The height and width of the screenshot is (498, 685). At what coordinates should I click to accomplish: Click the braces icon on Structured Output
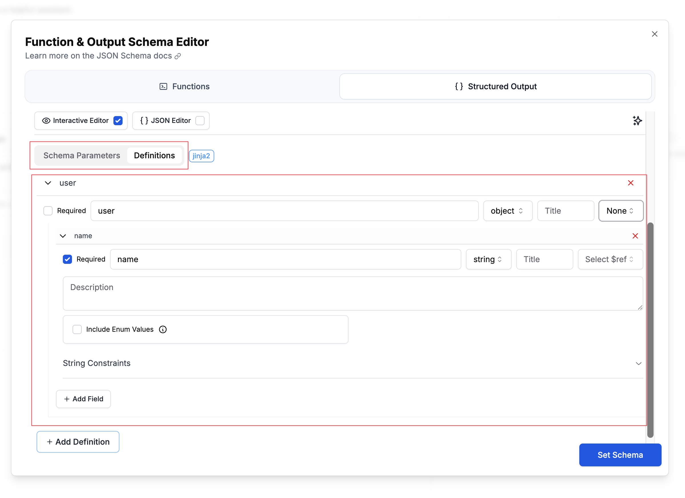point(459,86)
